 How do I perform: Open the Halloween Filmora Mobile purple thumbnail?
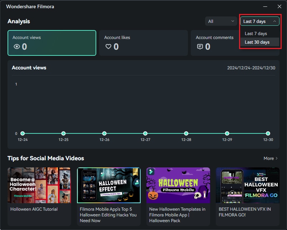(178, 185)
